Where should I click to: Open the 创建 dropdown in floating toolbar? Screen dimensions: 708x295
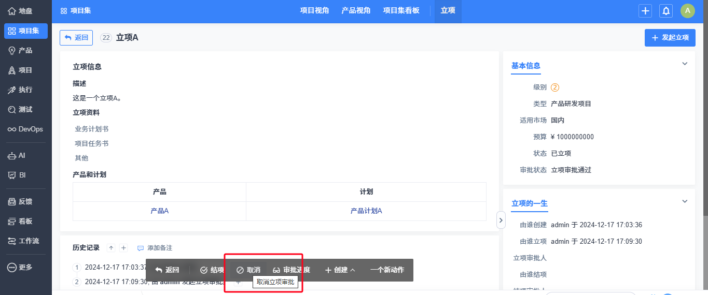coord(340,270)
